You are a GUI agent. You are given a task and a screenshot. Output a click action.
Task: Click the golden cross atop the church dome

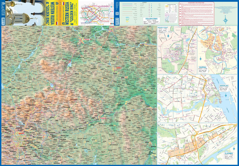35,18
